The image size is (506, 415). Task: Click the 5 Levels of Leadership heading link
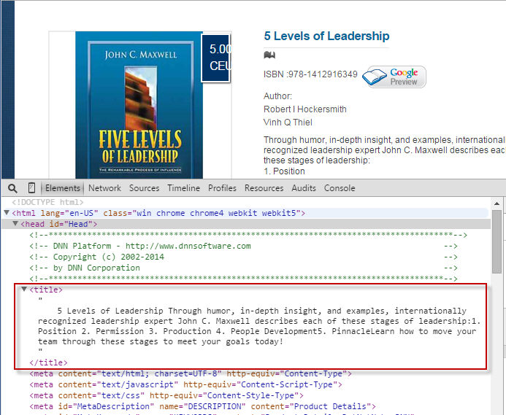click(x=326, y=36)
